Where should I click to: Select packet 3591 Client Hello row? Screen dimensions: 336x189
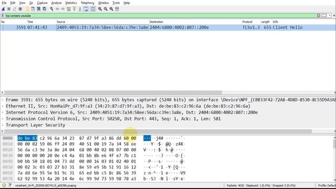(168, 27)
